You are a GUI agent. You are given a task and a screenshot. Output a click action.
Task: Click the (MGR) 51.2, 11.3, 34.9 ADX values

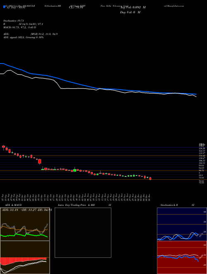click(44, 34)
